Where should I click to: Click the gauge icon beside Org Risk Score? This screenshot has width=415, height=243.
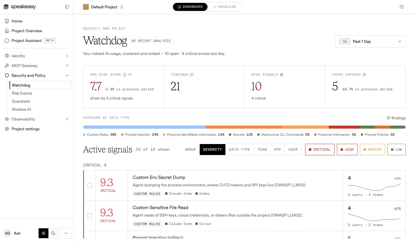pos(130,75)
